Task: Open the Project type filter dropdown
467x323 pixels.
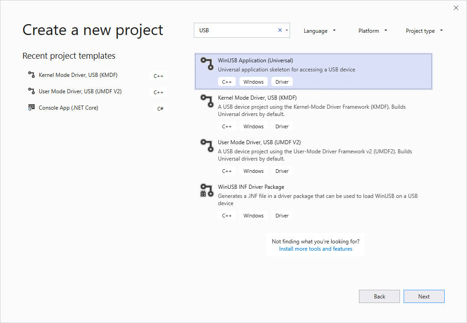Action: coord(424,30)
